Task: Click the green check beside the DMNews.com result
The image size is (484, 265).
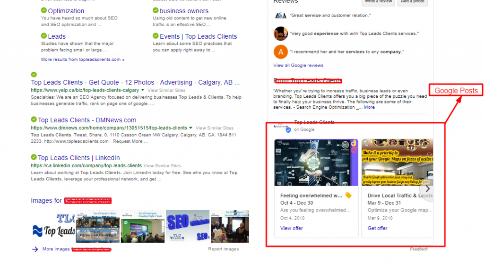Action: [x=34, y=120]
